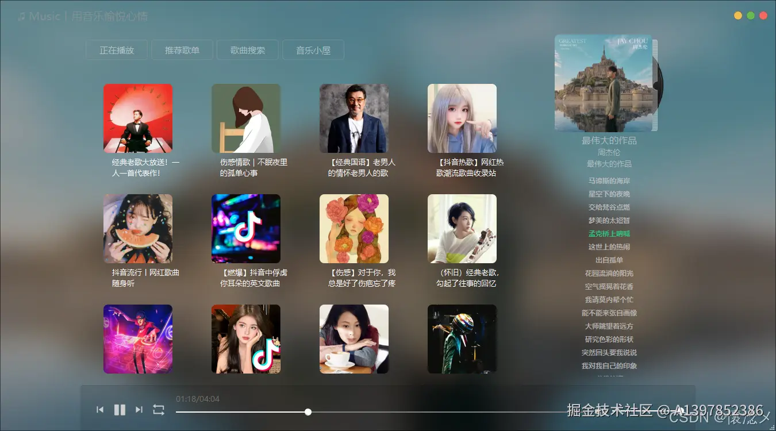Click lyric line 空气摇晃着花香
Viewport: 776px width, 431px height.
(x=609, y=286)
